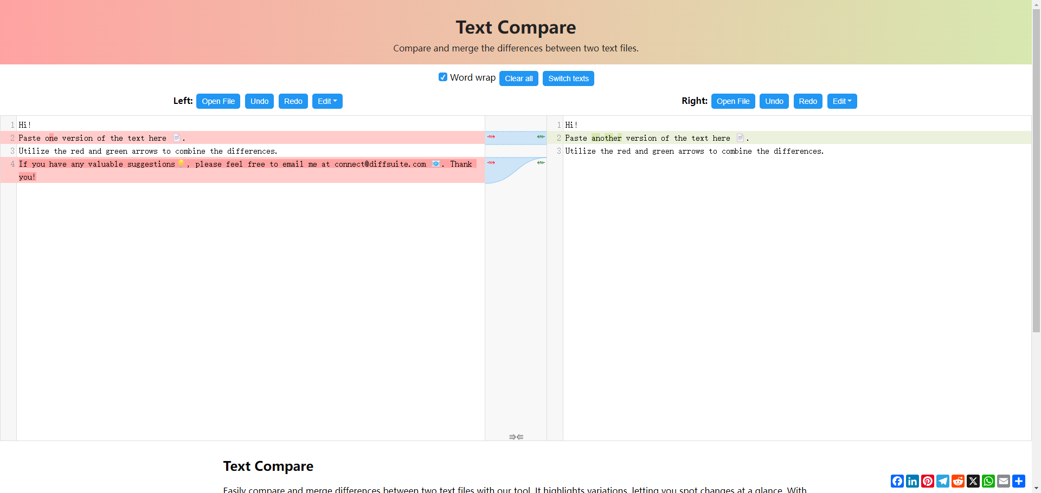Merge line 4 to the right with red arrow
The image size is (1041, 493).
(491, 162)
